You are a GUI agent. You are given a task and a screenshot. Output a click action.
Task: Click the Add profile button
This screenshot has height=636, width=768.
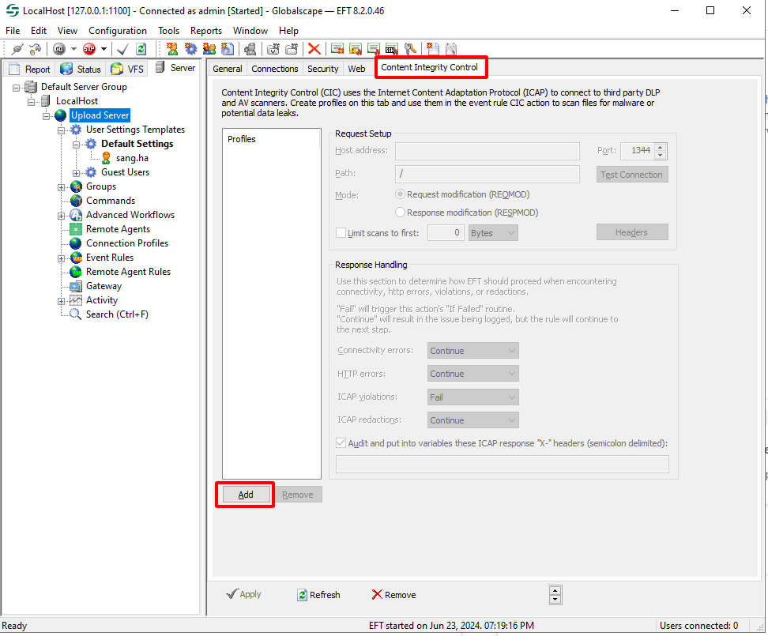246,495
